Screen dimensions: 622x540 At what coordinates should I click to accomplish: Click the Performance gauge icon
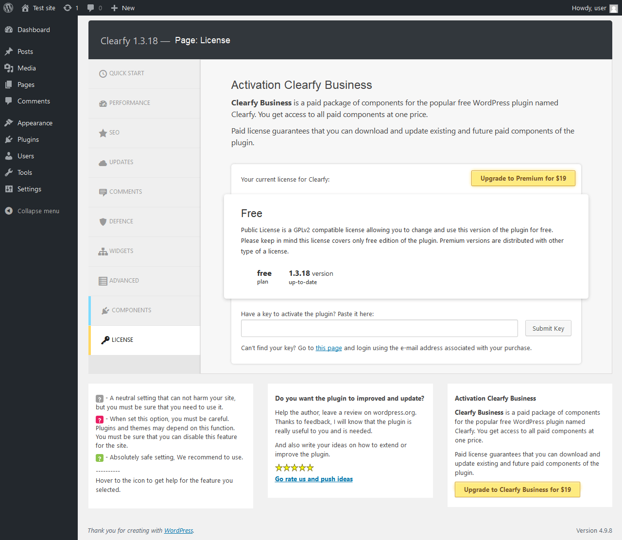[x=103, y=103]
